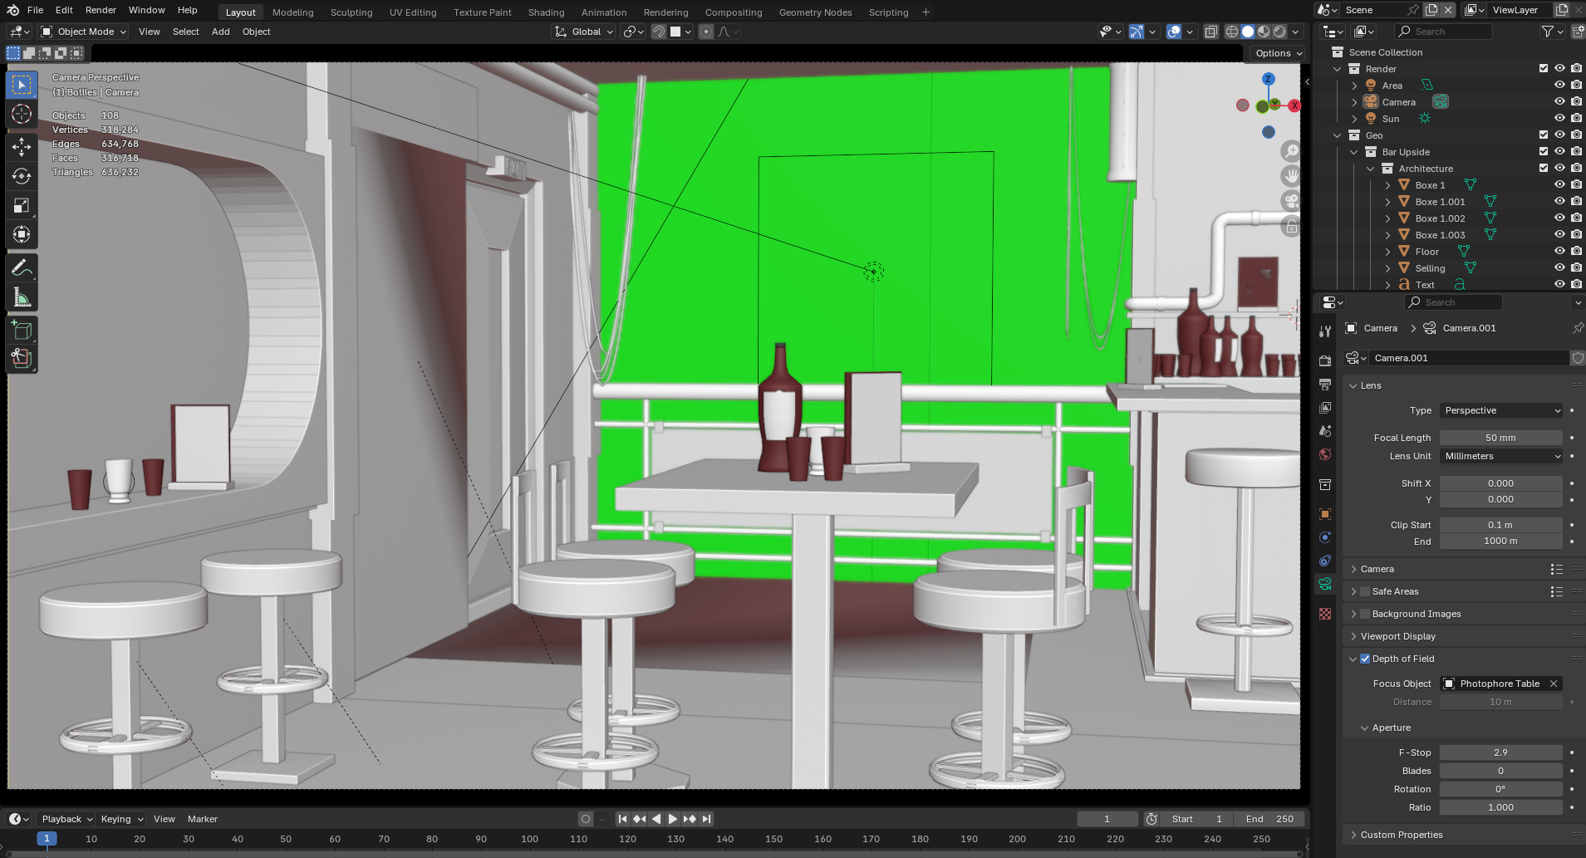Select the Cursor tool in the toolbar
The width and height of the screenshot is (1586, 858).
point(22,114)
